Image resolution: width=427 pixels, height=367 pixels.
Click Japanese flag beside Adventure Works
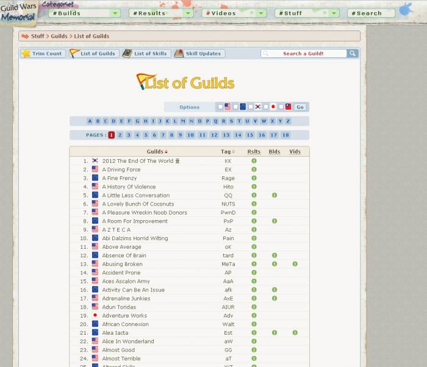95,315
